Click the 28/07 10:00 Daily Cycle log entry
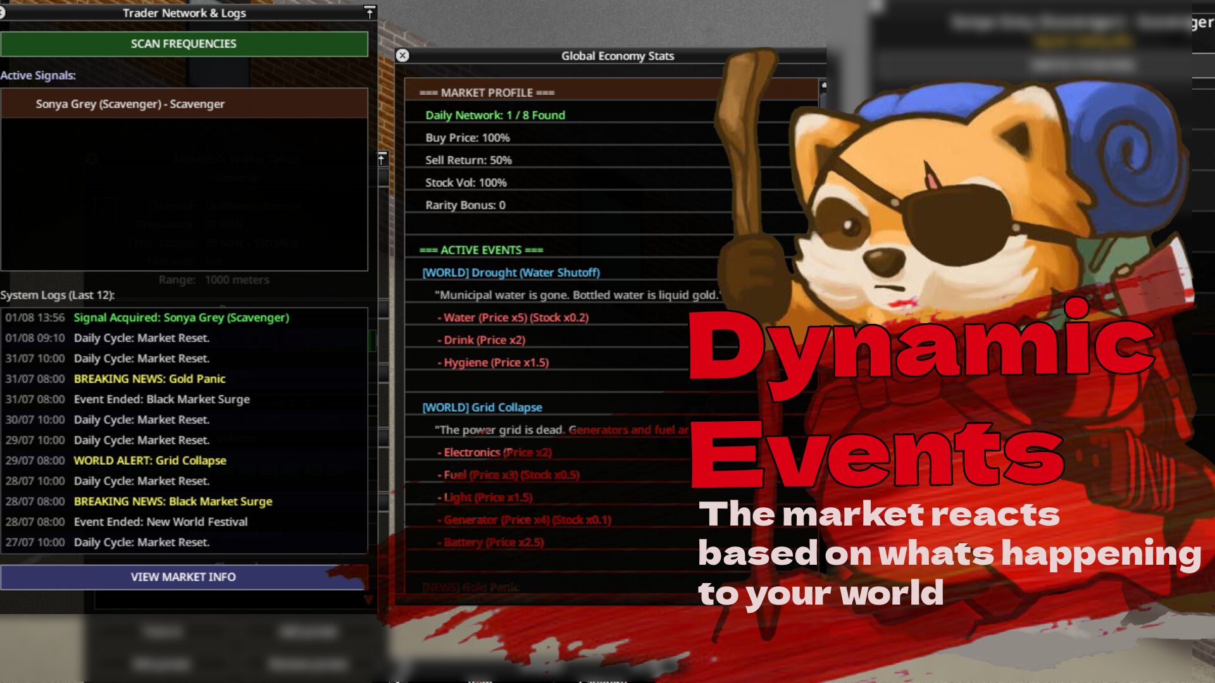 pyautogui.click(x=184, y=481)
